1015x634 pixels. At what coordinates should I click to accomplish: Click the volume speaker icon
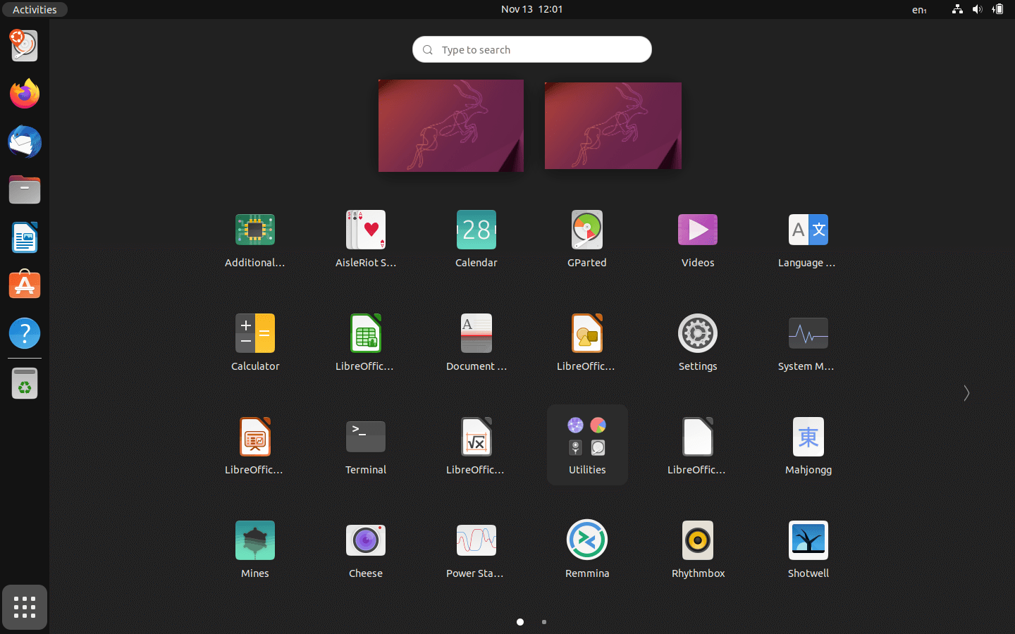977,9
